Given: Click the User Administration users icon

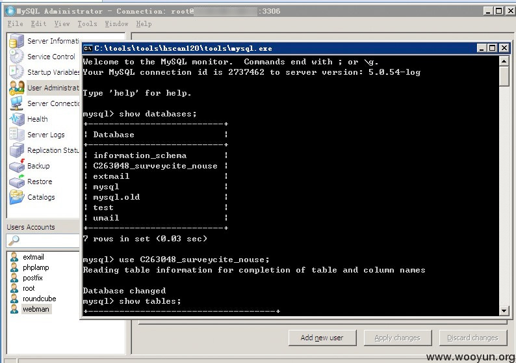Looking at the screenshot, I should pos(16,88).
